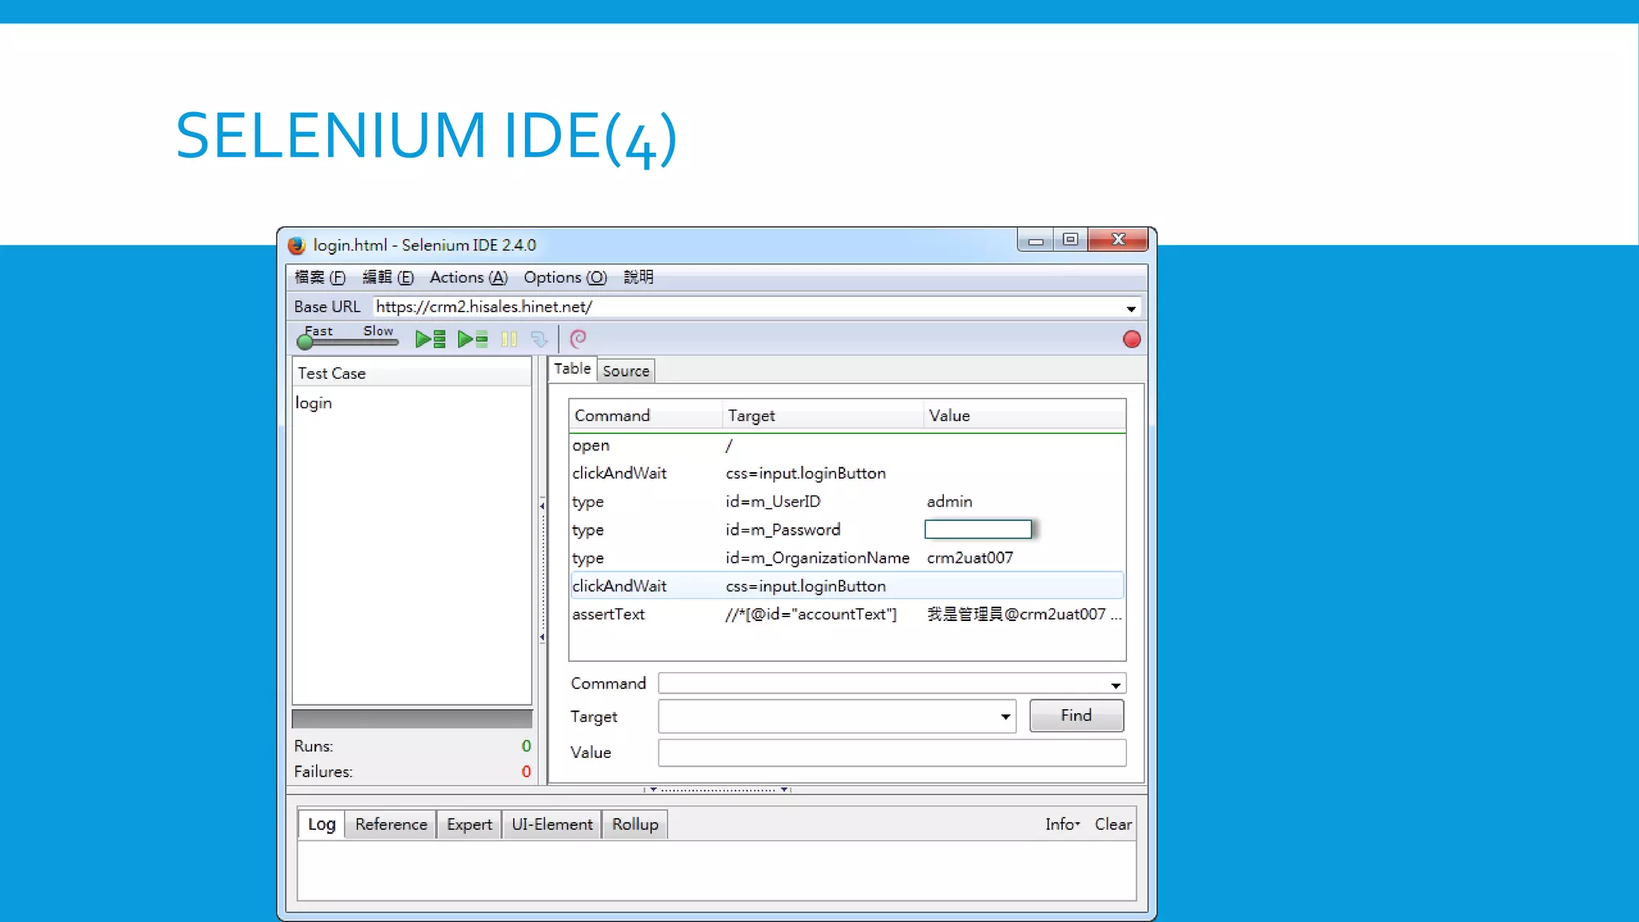
Task: Close the Selenium IDE window
Action: 1118,240
